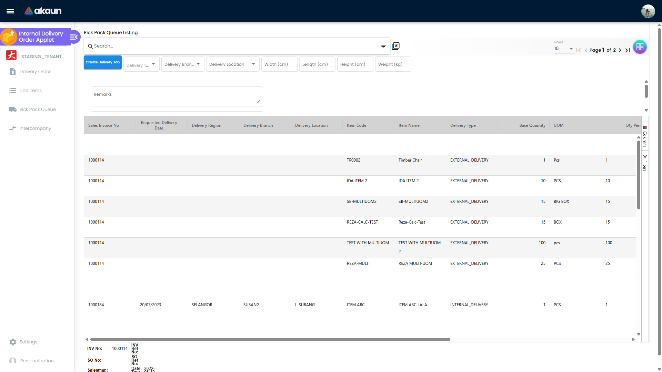Viewport: 662px width, 372px height.
Task: Select the IDA ITEM 2 item code cell
Action: pos(357,181)
